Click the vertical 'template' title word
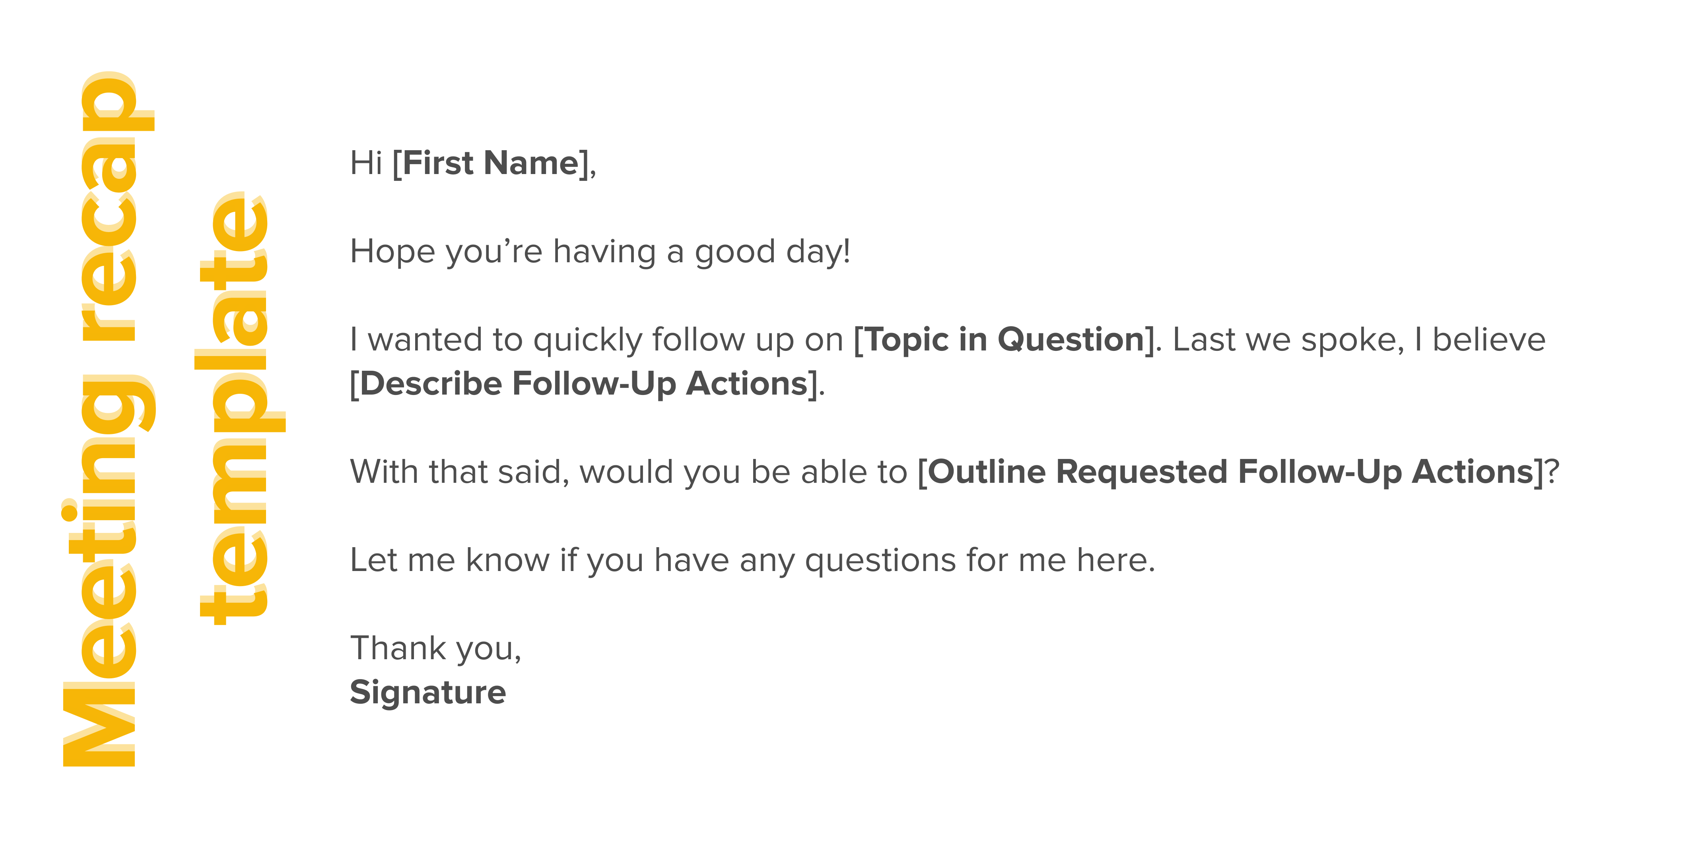This screenshot has width=1700, height=844. pos(234,409)
